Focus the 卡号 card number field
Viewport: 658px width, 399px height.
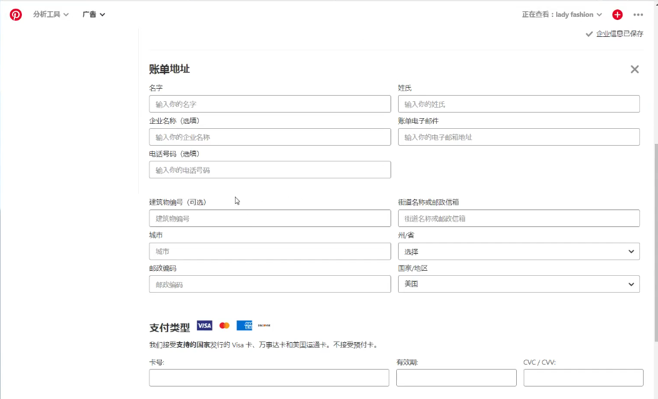tap(269, 378)
